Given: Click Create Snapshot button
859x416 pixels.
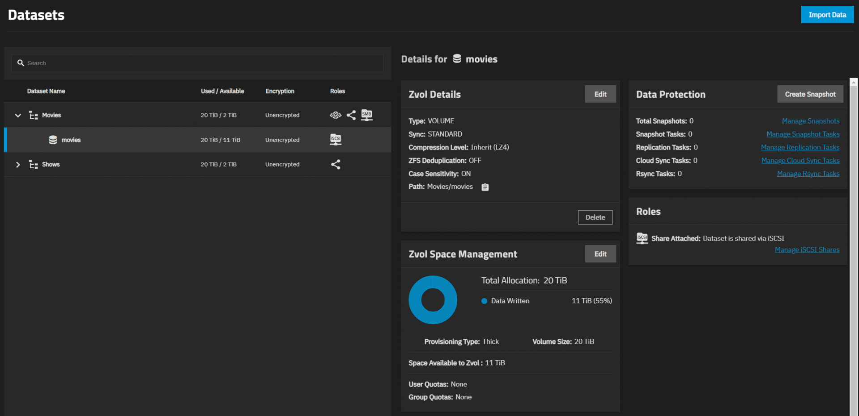Looking at the screenshot, I should (810, 94).
